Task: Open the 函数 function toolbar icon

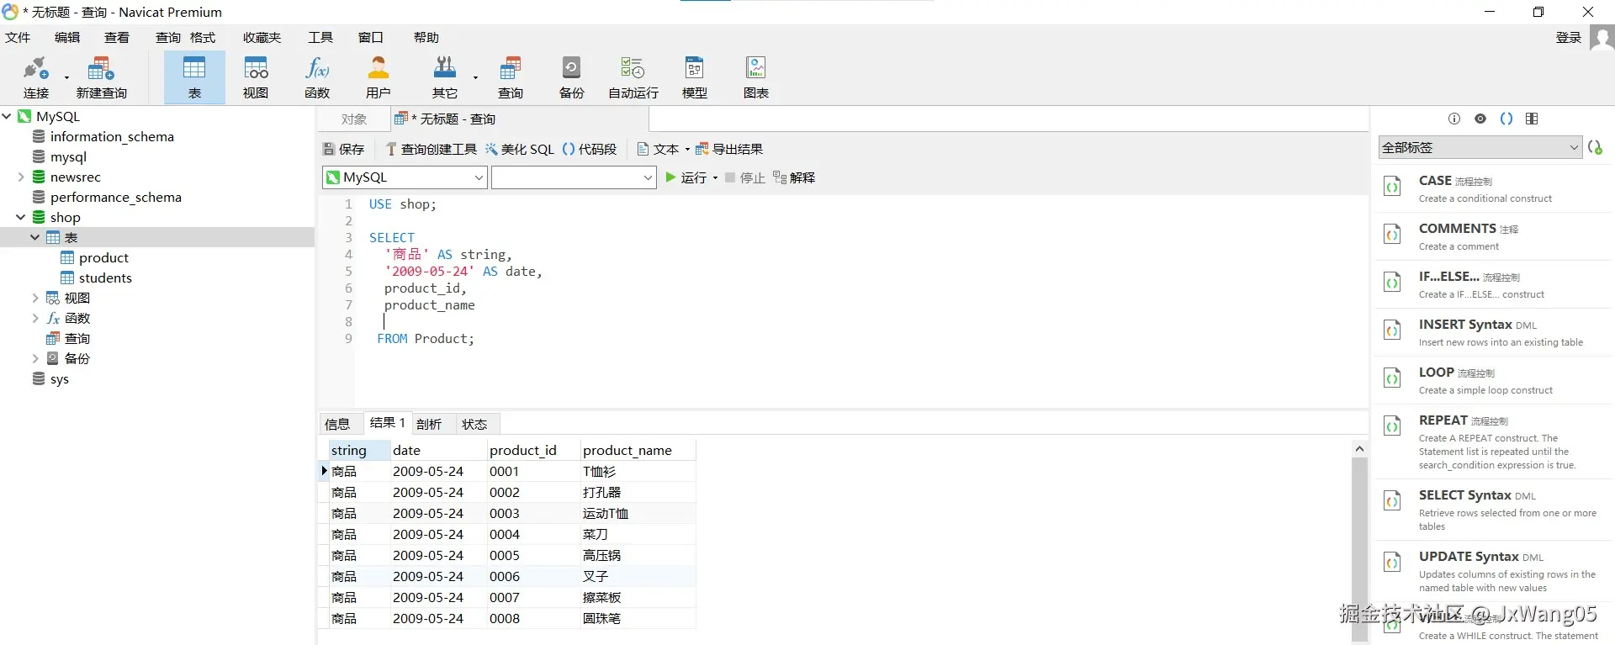Action: (x=317, y=77)
